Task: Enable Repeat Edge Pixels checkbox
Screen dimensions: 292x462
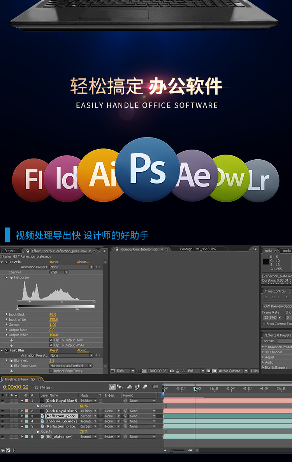Action: [51, 371]
